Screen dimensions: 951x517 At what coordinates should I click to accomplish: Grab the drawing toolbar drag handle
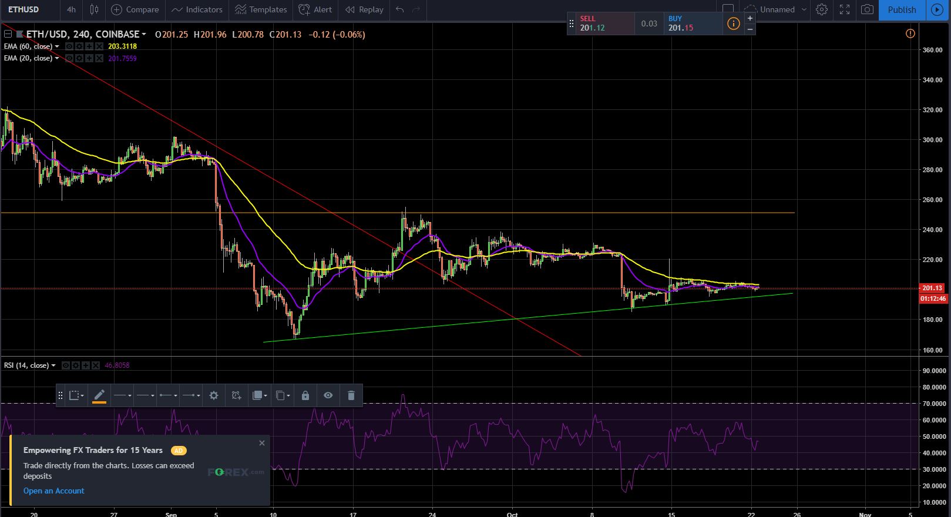click(60, 395)
